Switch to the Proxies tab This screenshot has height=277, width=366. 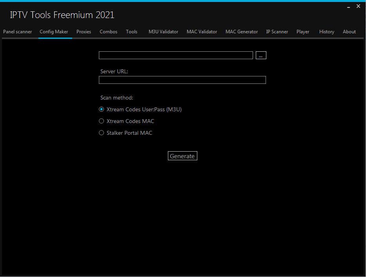click(x=84, y=32)
